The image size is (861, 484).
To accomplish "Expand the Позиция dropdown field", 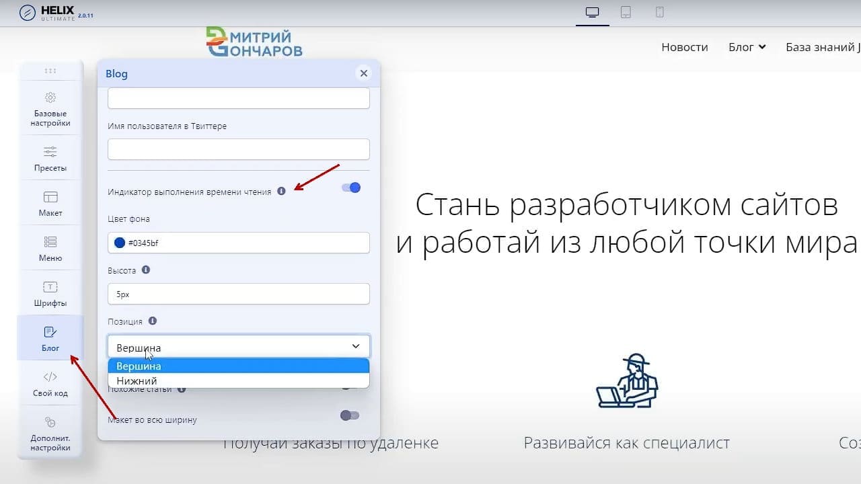I will [x=239, y=347].
